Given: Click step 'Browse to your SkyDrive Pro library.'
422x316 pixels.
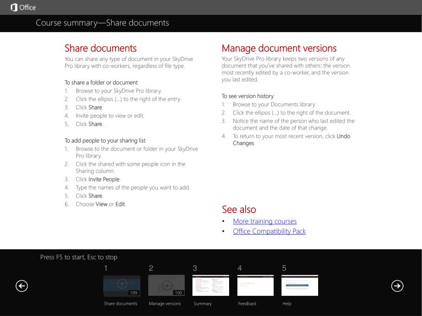Looking at the screenshot, I should pos(119,91).
